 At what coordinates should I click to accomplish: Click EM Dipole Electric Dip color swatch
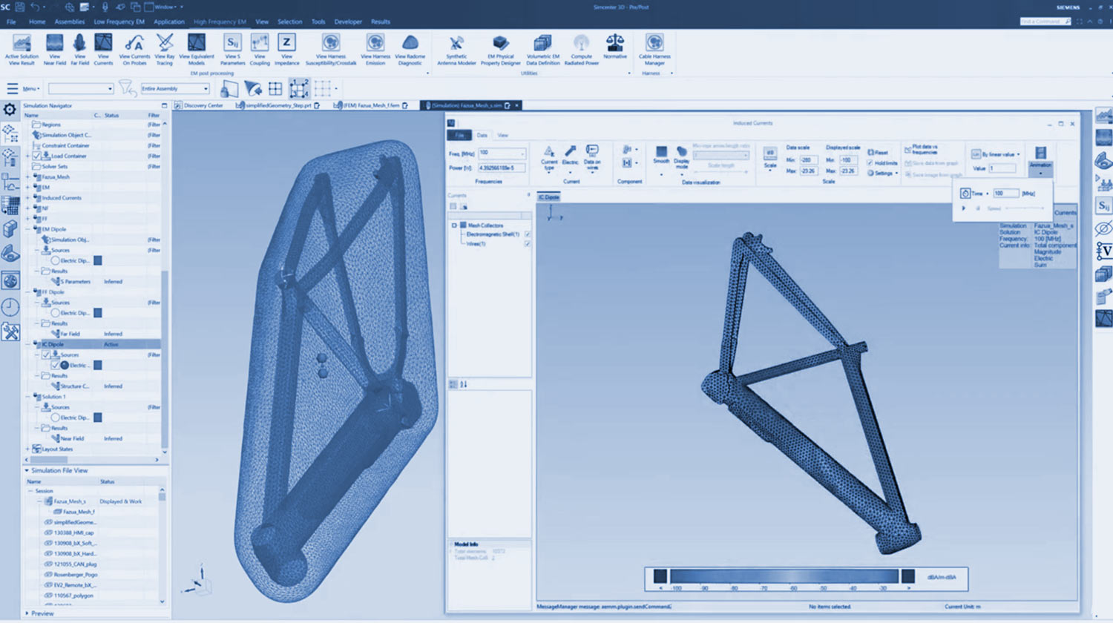(97, 260)
